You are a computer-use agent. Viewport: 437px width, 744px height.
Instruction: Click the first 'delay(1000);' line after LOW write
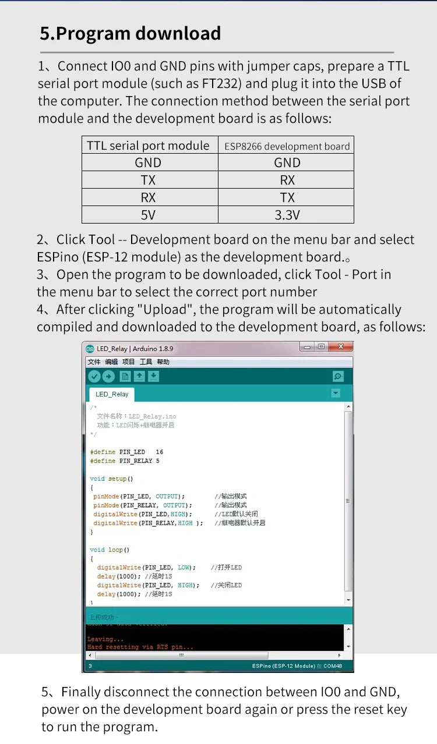tap(119, 576)
